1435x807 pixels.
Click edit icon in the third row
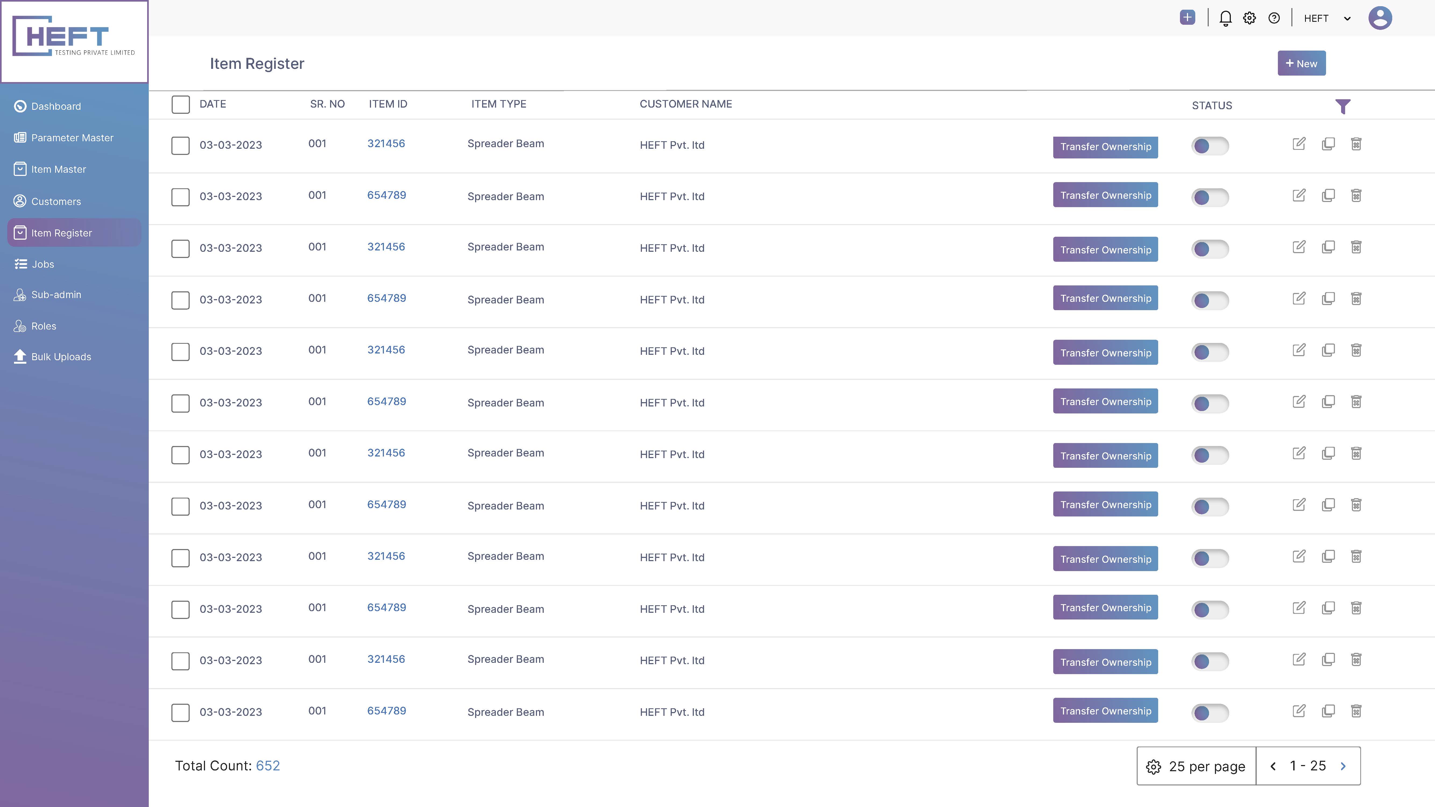(x=1299, y=247)
